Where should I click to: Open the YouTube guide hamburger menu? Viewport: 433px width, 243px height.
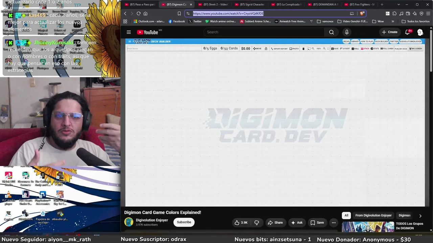129,32
